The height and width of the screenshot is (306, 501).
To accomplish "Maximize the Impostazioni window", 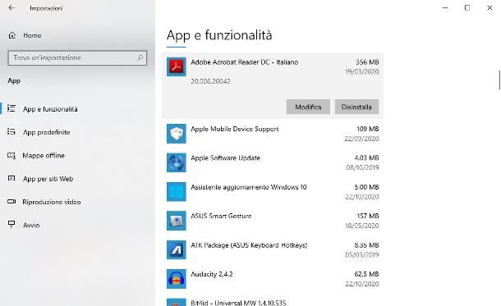I will tap(467, 7).
